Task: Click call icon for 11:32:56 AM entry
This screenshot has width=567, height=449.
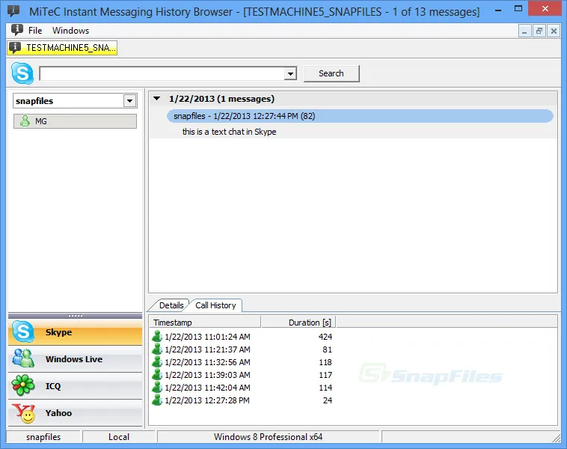Action: (157, 361)
